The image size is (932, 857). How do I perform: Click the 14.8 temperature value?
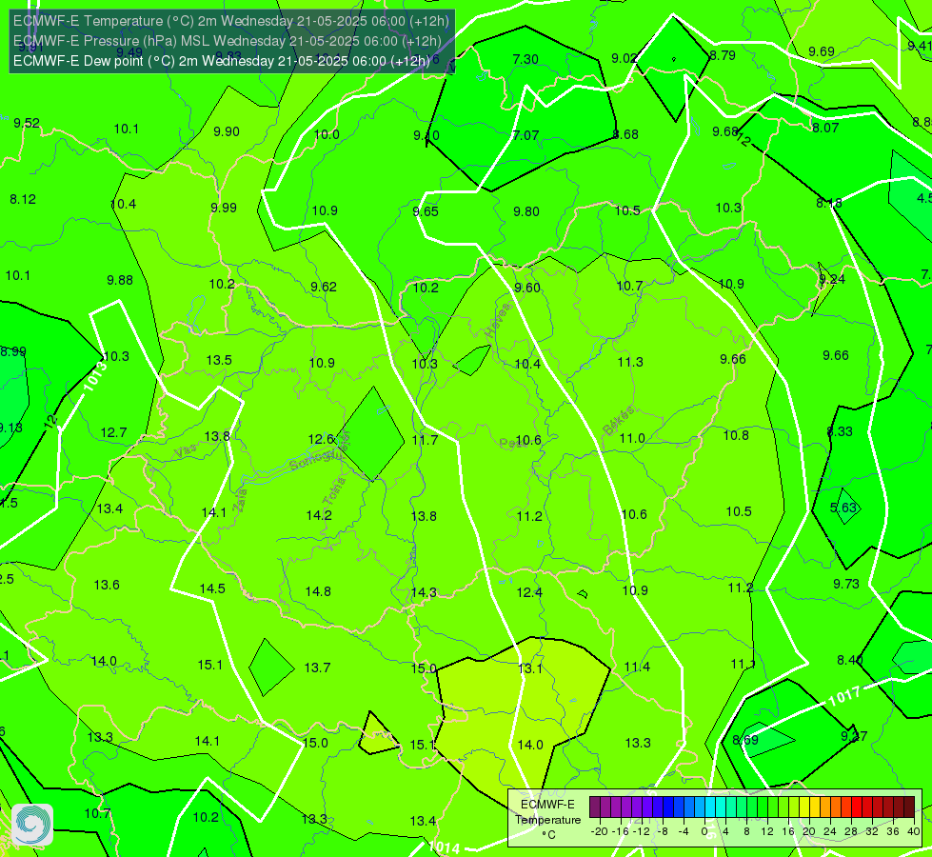coord(318,591)
